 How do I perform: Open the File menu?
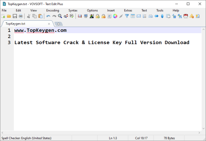click(x=4, y=11)
